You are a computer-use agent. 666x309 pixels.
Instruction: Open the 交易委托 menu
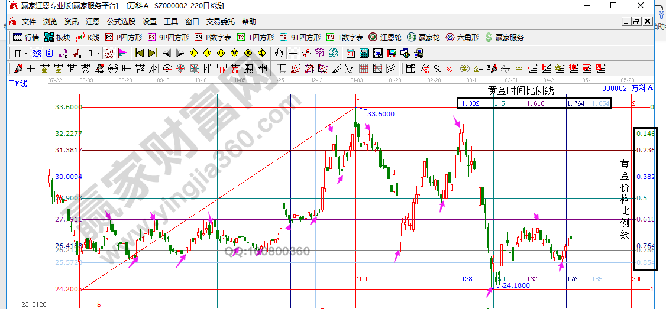tap(220, 21)
